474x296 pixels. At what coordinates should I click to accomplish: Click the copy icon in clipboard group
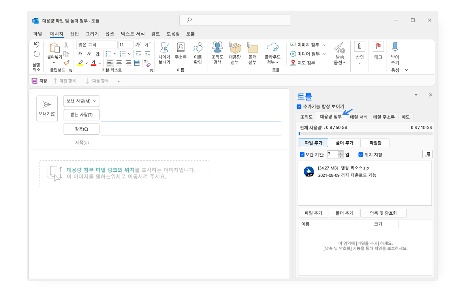(x=66, y=54)
